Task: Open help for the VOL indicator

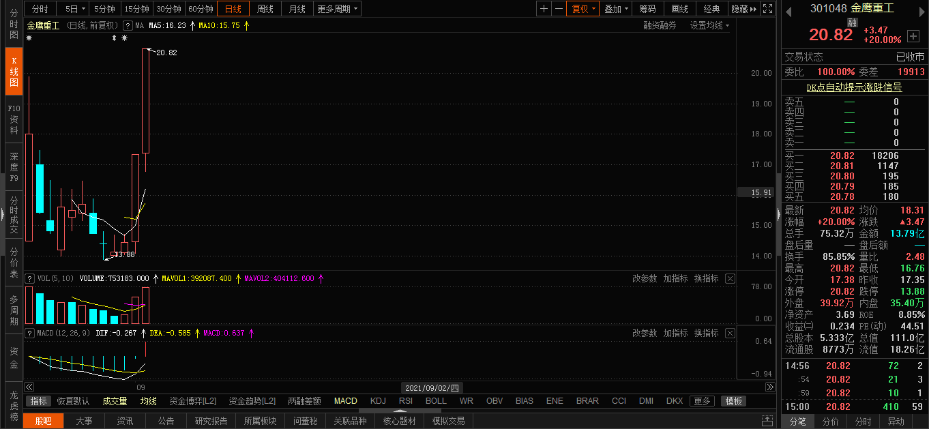Action: tap(29, 278)
